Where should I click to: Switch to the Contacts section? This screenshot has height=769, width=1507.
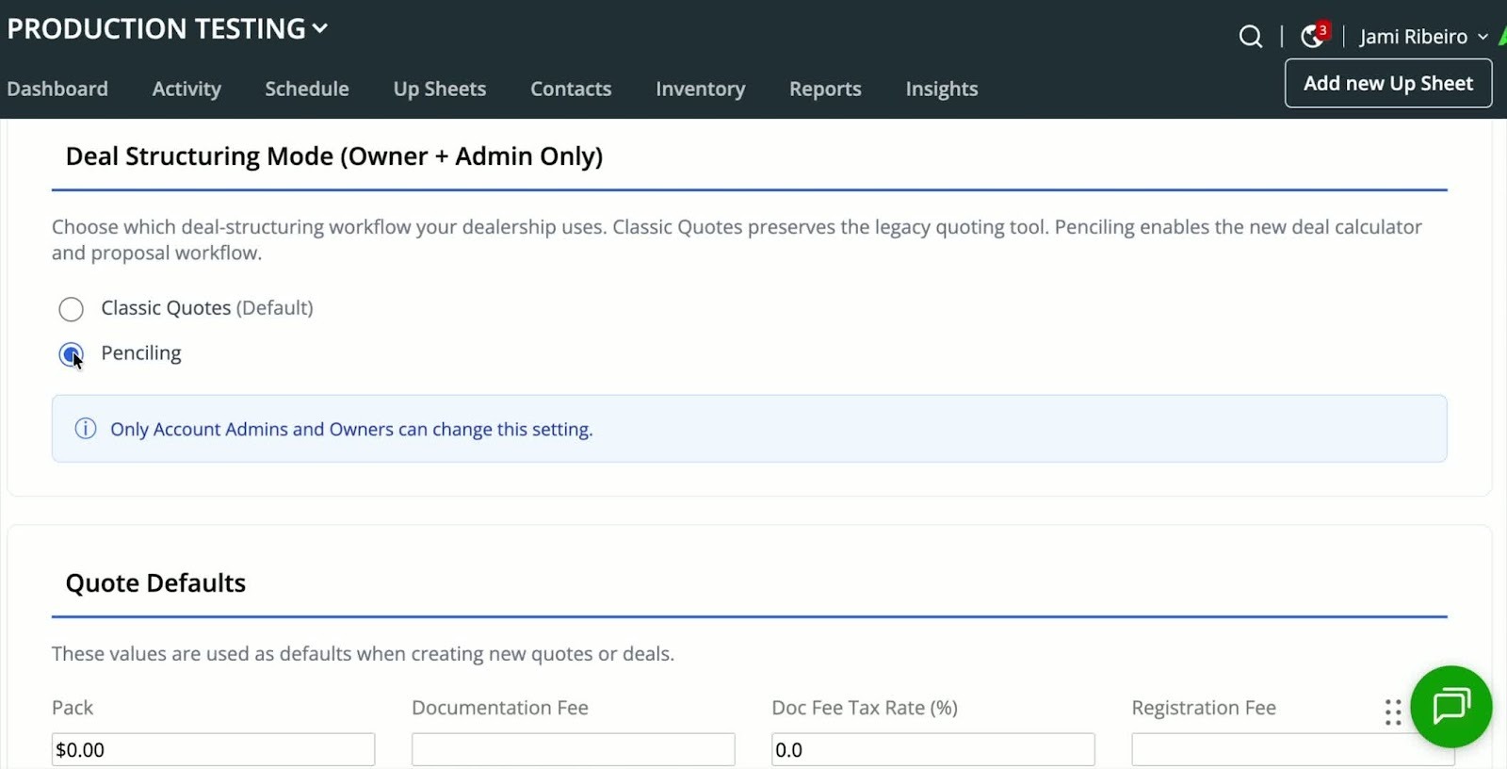click(571, 89)
